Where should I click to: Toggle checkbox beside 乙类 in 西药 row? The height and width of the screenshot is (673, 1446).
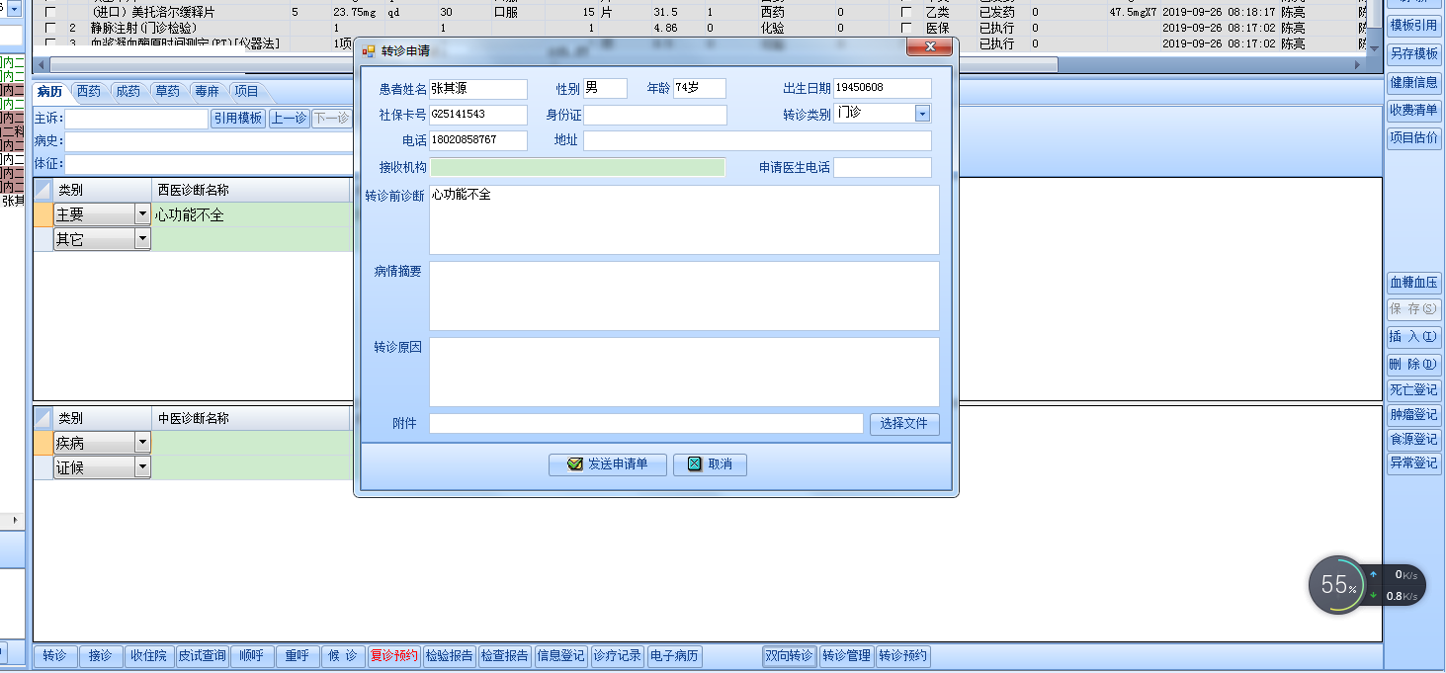(x=906, y=12)
